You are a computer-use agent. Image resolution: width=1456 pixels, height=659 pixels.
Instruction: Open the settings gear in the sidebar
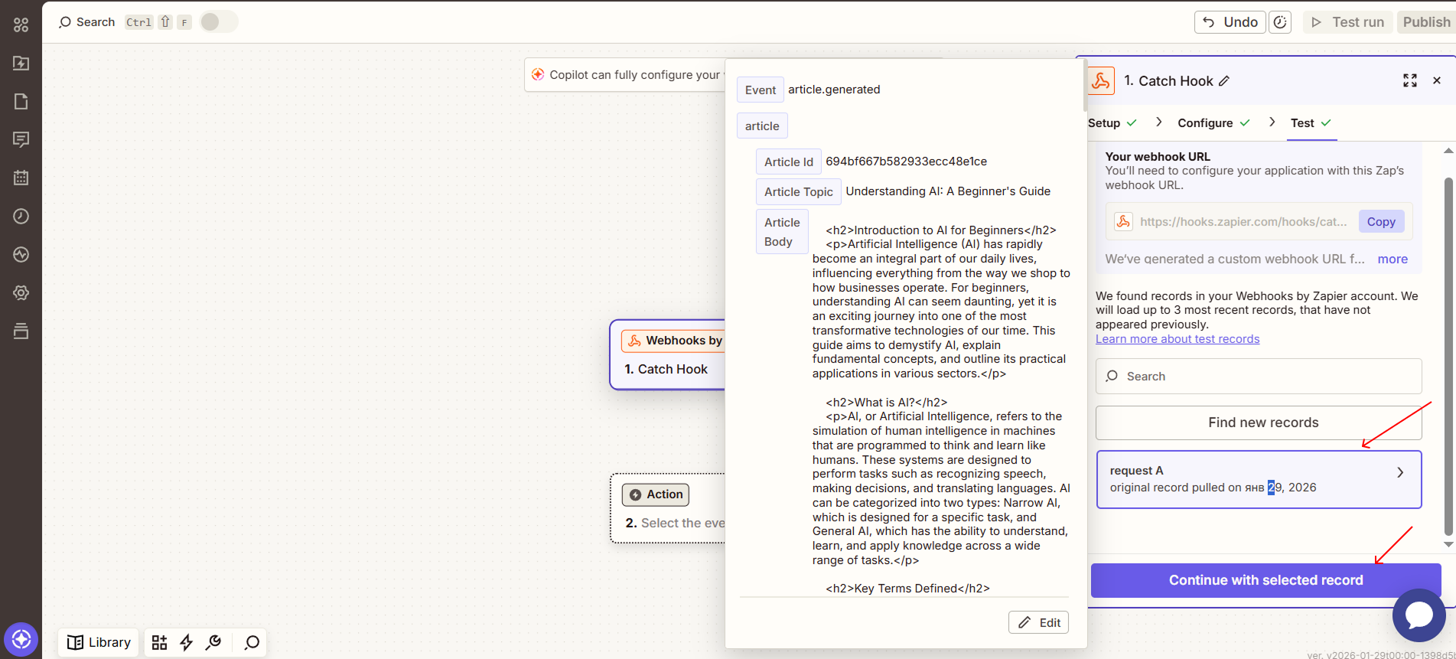point(21,292)
